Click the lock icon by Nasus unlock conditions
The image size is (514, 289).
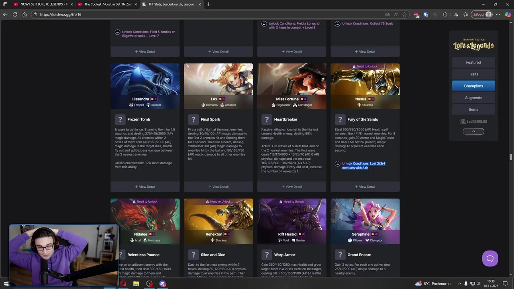[x=337, y=164]
